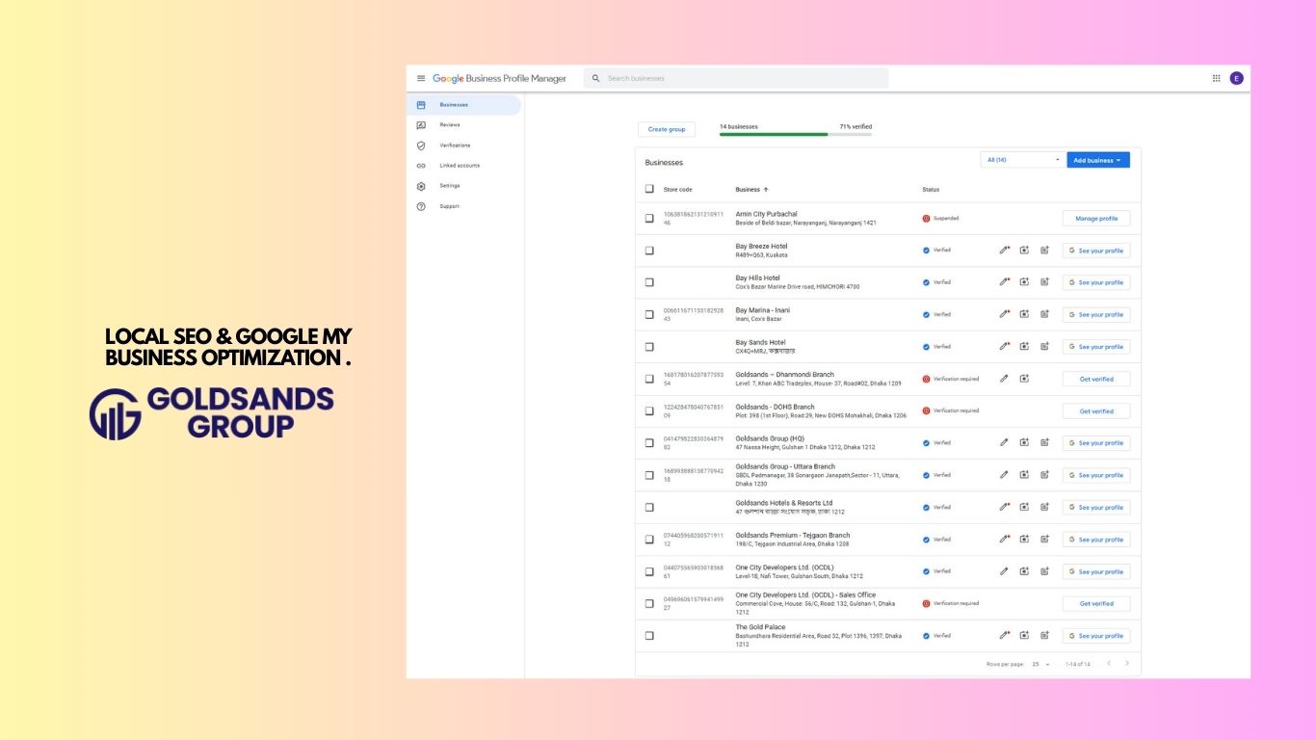Click the Suspended status of Amin City Purbachal
Viewport: 1316px width, 740px height.
pos(940,219)
